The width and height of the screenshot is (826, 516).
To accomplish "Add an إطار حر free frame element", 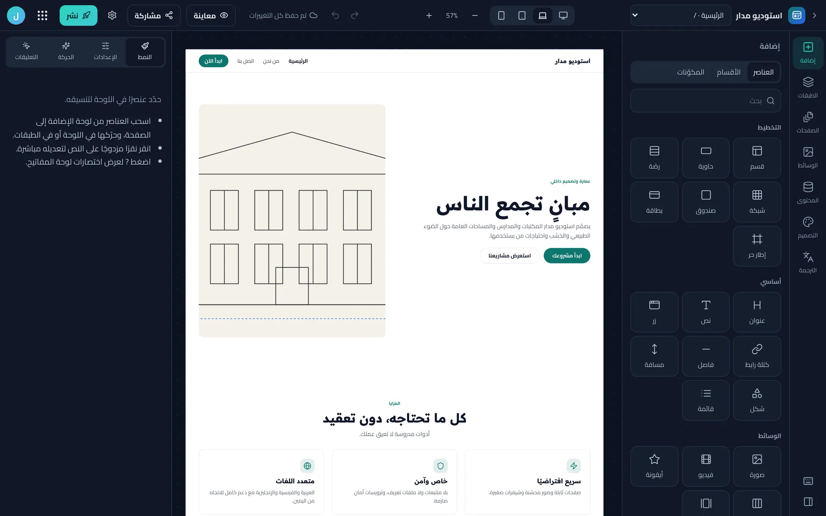I will point(757,246).
